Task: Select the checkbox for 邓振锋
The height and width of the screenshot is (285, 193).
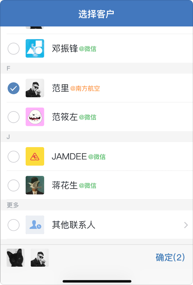Action: (x=14, y=49)
